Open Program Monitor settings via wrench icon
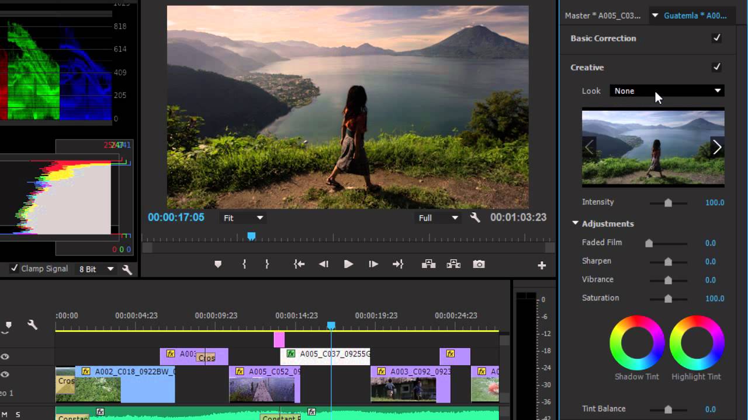The height and width of the screenshot is (420, 748). (x=475, y=217)
